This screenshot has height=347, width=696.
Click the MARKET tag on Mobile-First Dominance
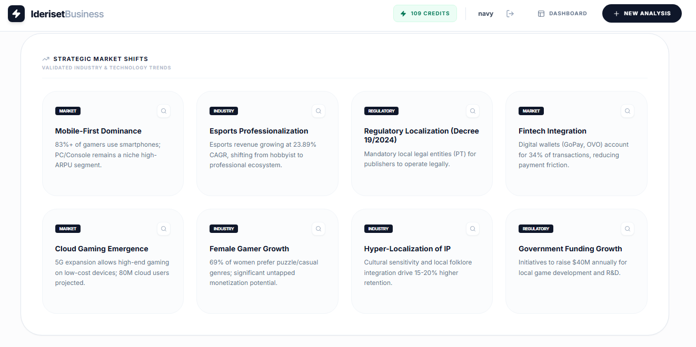point(67,111)
